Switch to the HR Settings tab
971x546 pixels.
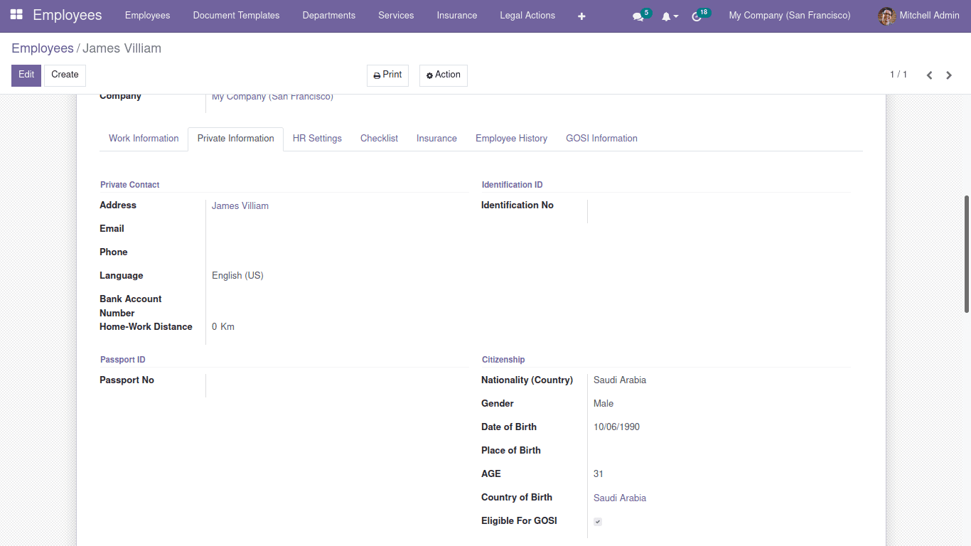click(317, 138)
